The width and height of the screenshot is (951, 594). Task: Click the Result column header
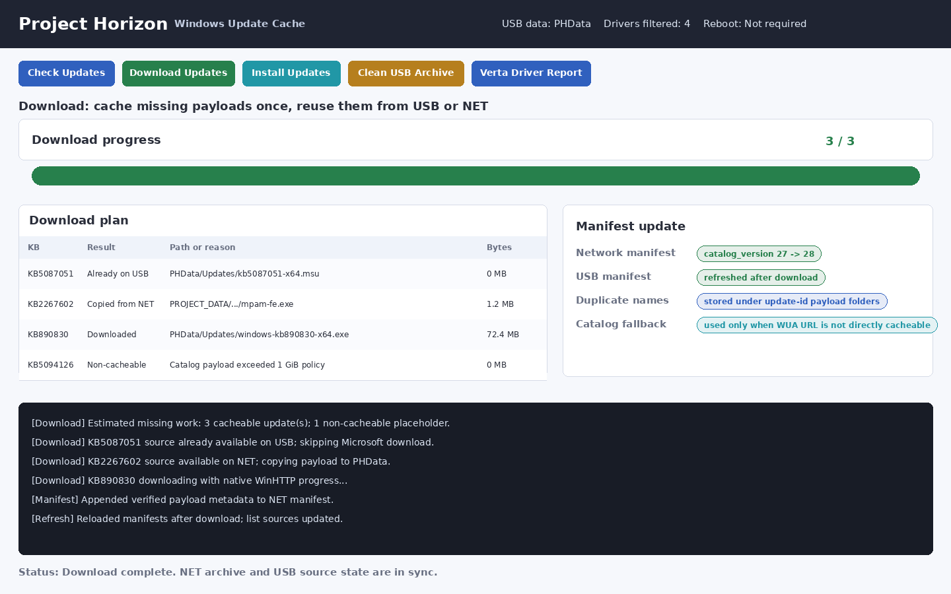pyautogui.click(x=101, y=247)
